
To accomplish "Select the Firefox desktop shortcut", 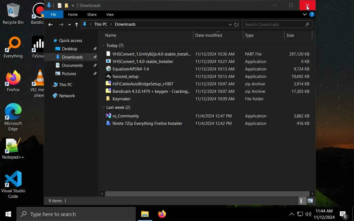I will 13,81.
